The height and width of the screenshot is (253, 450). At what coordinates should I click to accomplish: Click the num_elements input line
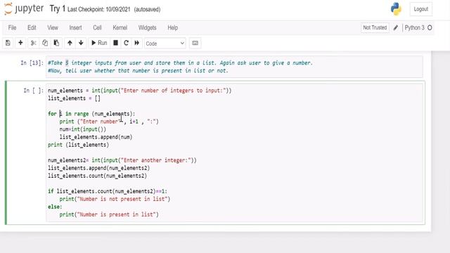139,91
